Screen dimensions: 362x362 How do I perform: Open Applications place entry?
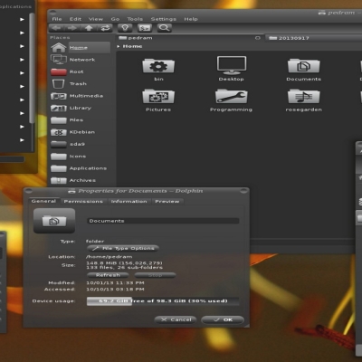81,168
